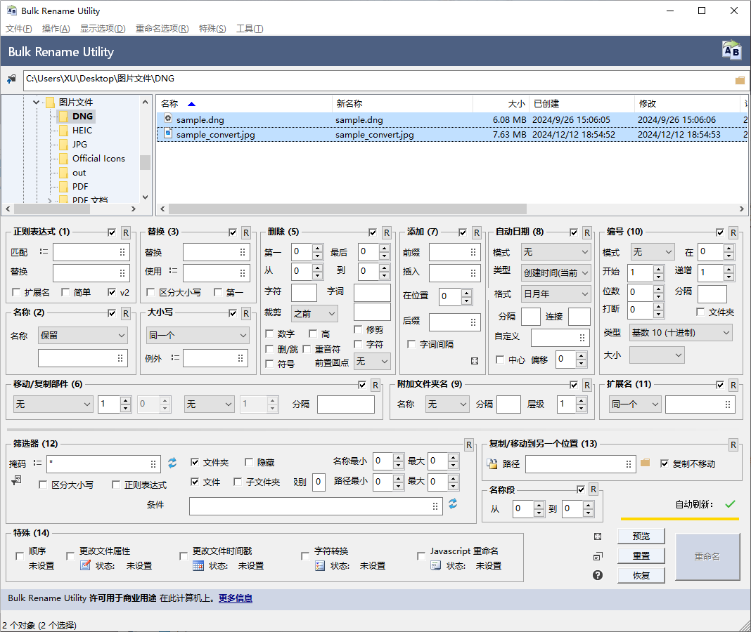Check the 隐藏 checkbox in filters
The image size is (751, 632).
click(x=250, y=462)
